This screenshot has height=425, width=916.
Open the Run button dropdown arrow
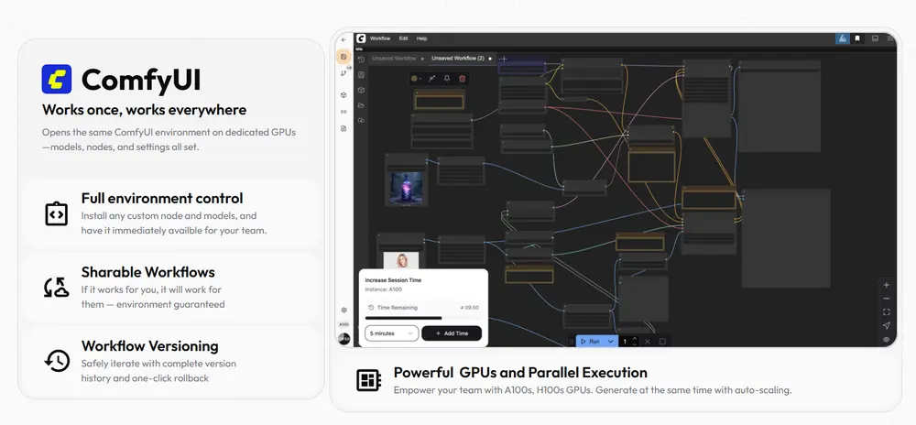pyautogui.click(x=611, y=341)
